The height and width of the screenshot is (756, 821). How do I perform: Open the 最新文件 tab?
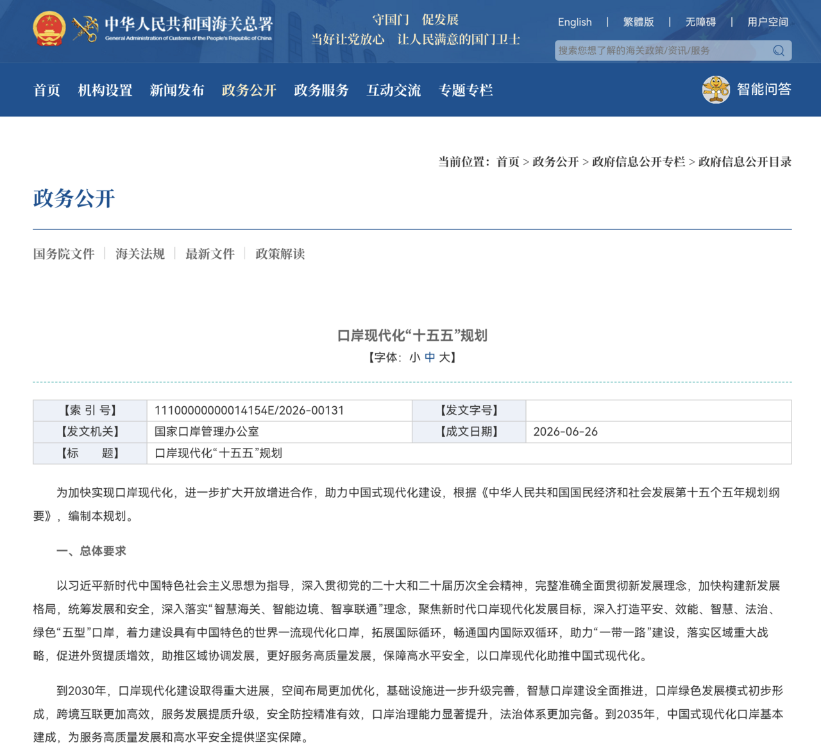(x=210, y=254)
